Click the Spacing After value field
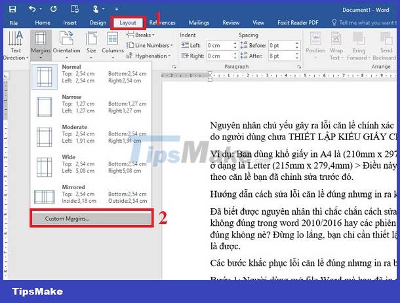 281,56
